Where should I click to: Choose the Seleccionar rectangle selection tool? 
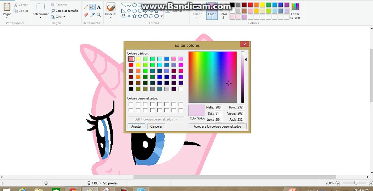41,7
